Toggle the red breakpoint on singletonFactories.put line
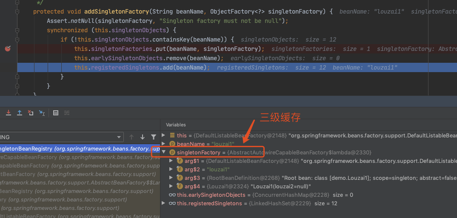 8,49
